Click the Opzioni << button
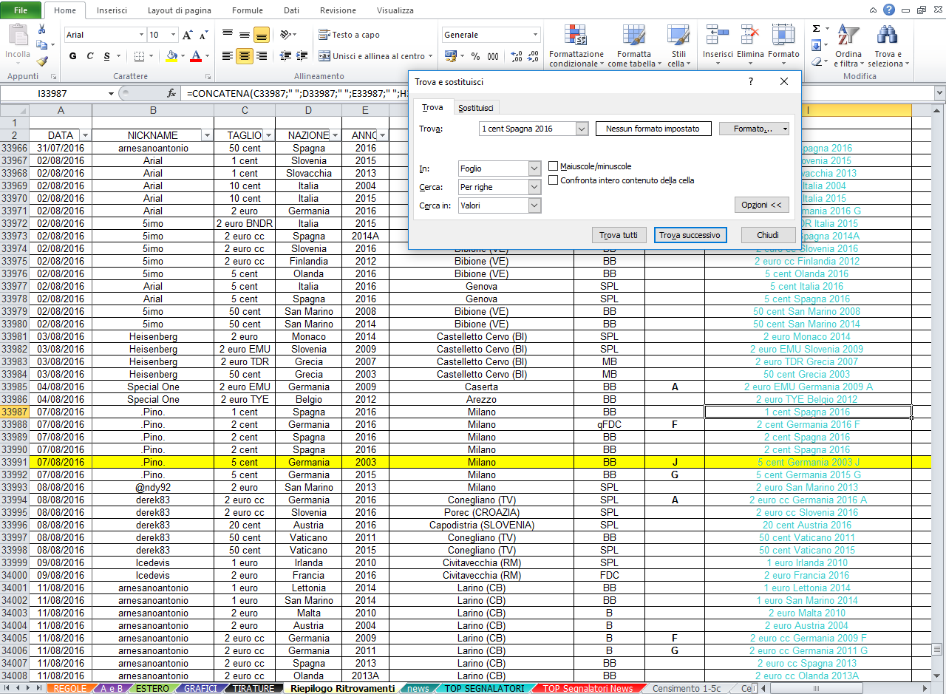 [x=762, y=205]
